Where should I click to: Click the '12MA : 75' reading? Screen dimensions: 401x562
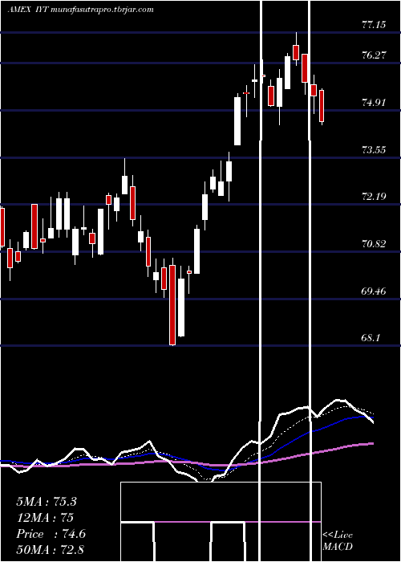click(x=45, y=518)
